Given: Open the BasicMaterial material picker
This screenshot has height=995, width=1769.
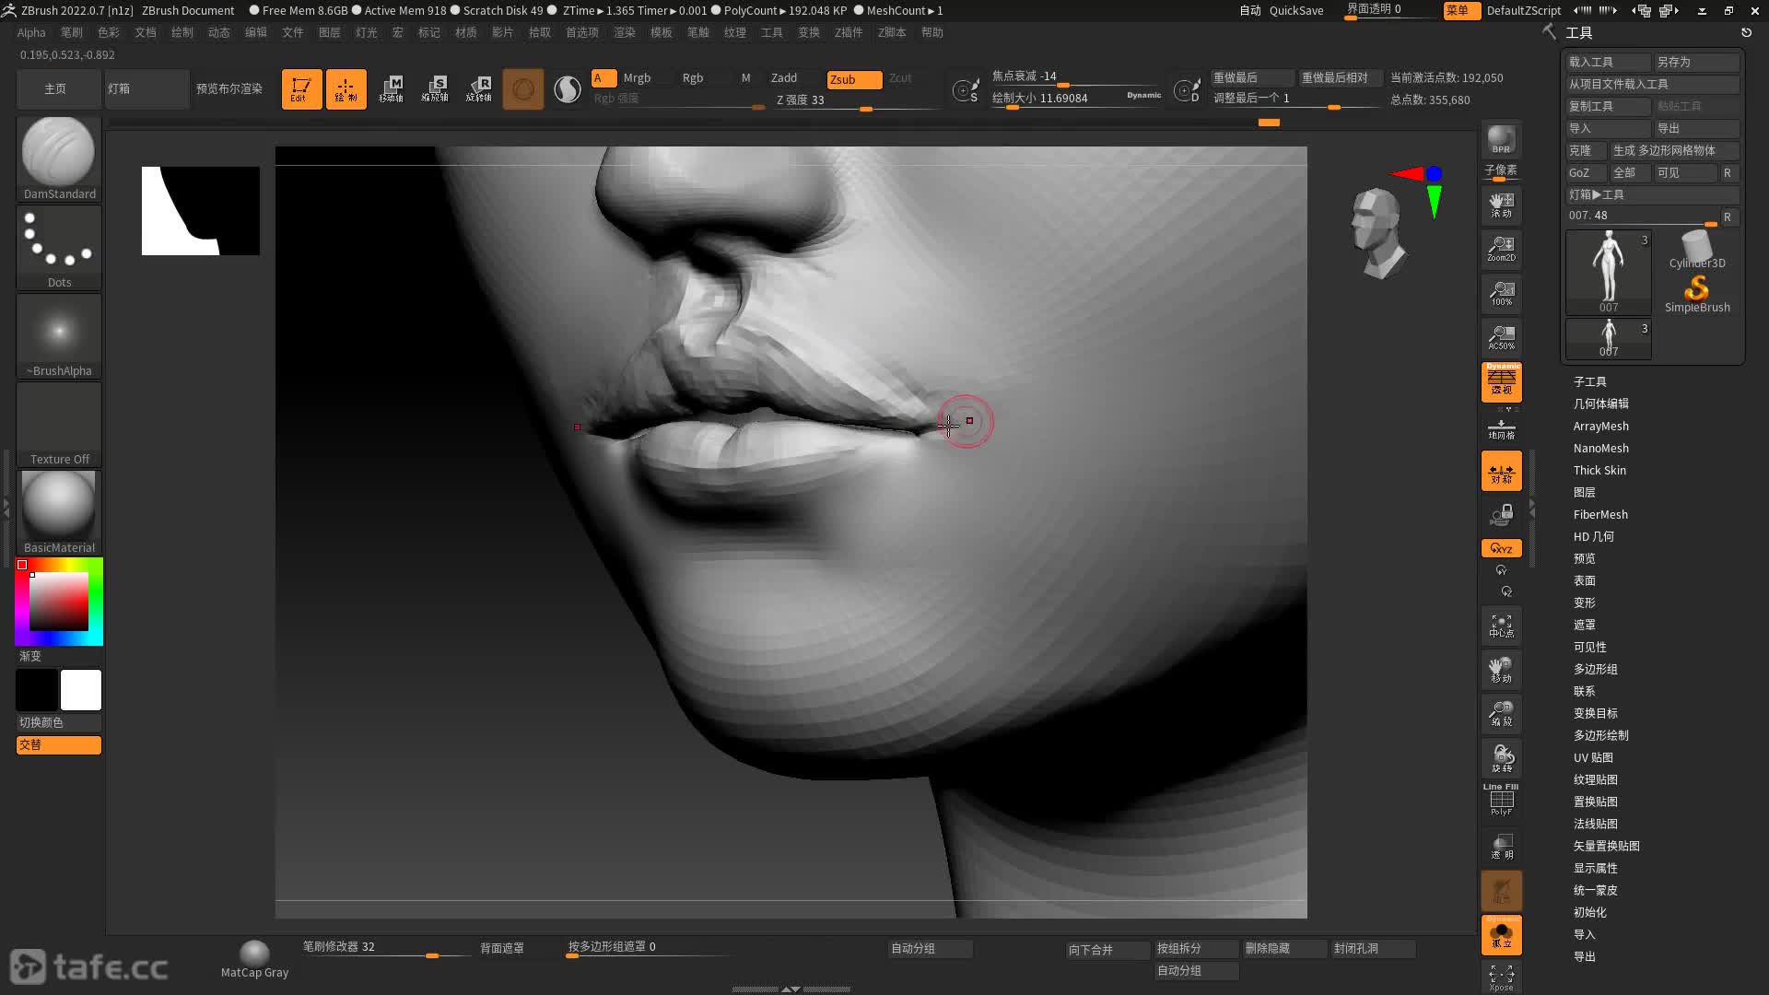Looking at the screenshot, I should click(x=59, y=512).
